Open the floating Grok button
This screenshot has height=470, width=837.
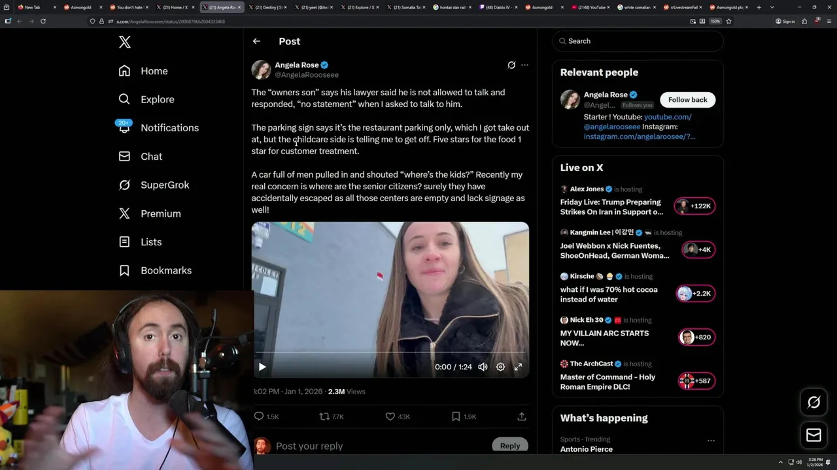[x=813, y=403]
